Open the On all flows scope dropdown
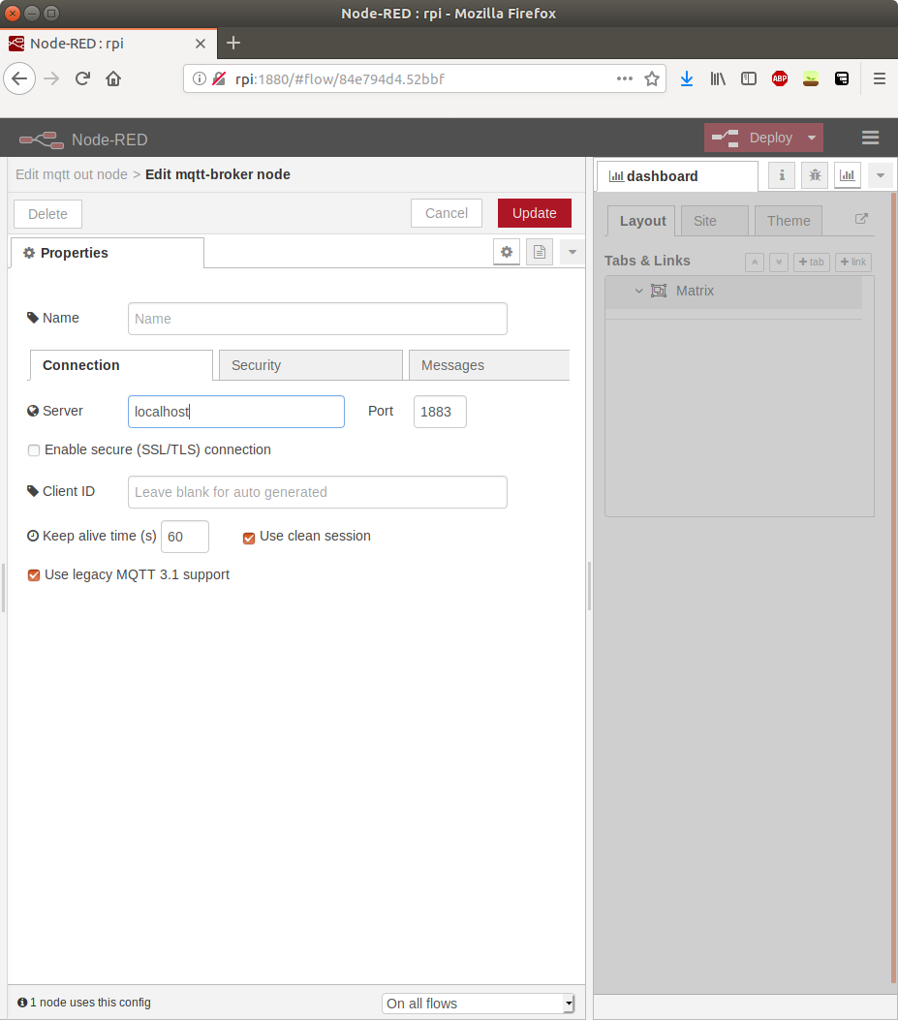The width and height of the screenshot is (898, 1020). tap(479, 1004)
